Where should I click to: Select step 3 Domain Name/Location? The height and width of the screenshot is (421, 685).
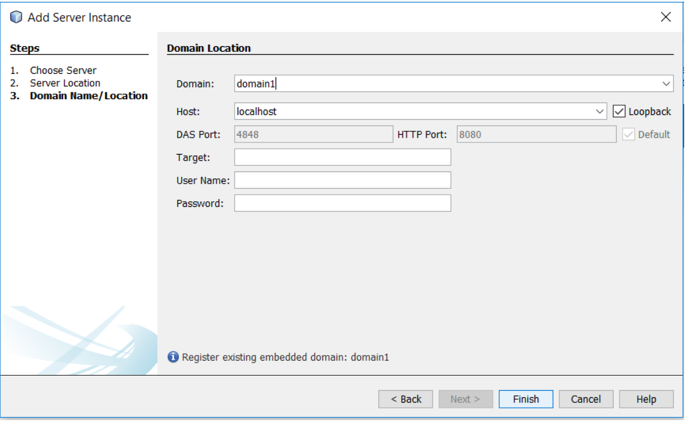pyautogui.click(x=89, y=96)
